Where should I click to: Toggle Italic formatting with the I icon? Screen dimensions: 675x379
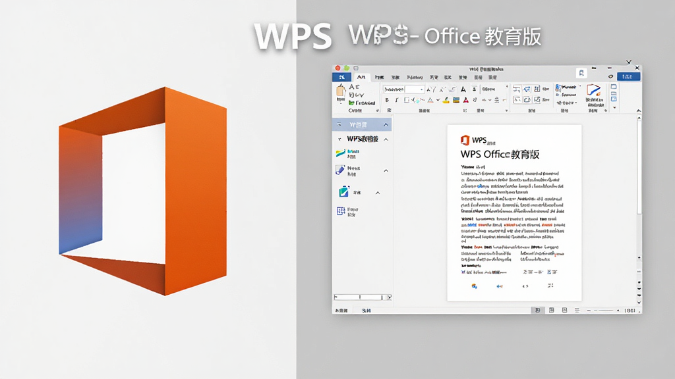[396, 100]
